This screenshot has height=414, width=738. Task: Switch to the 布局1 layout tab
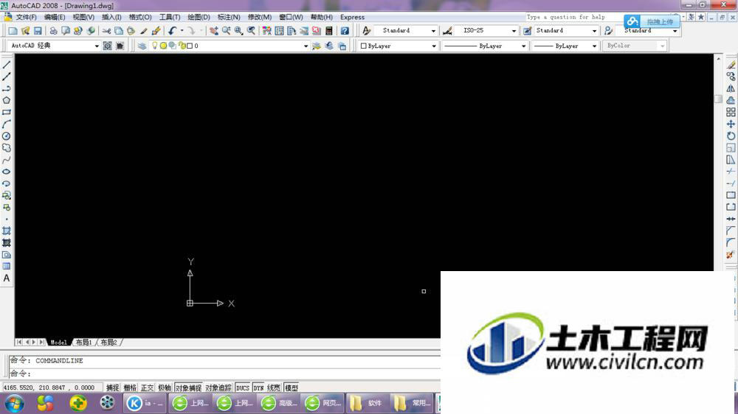coord(84,343)
